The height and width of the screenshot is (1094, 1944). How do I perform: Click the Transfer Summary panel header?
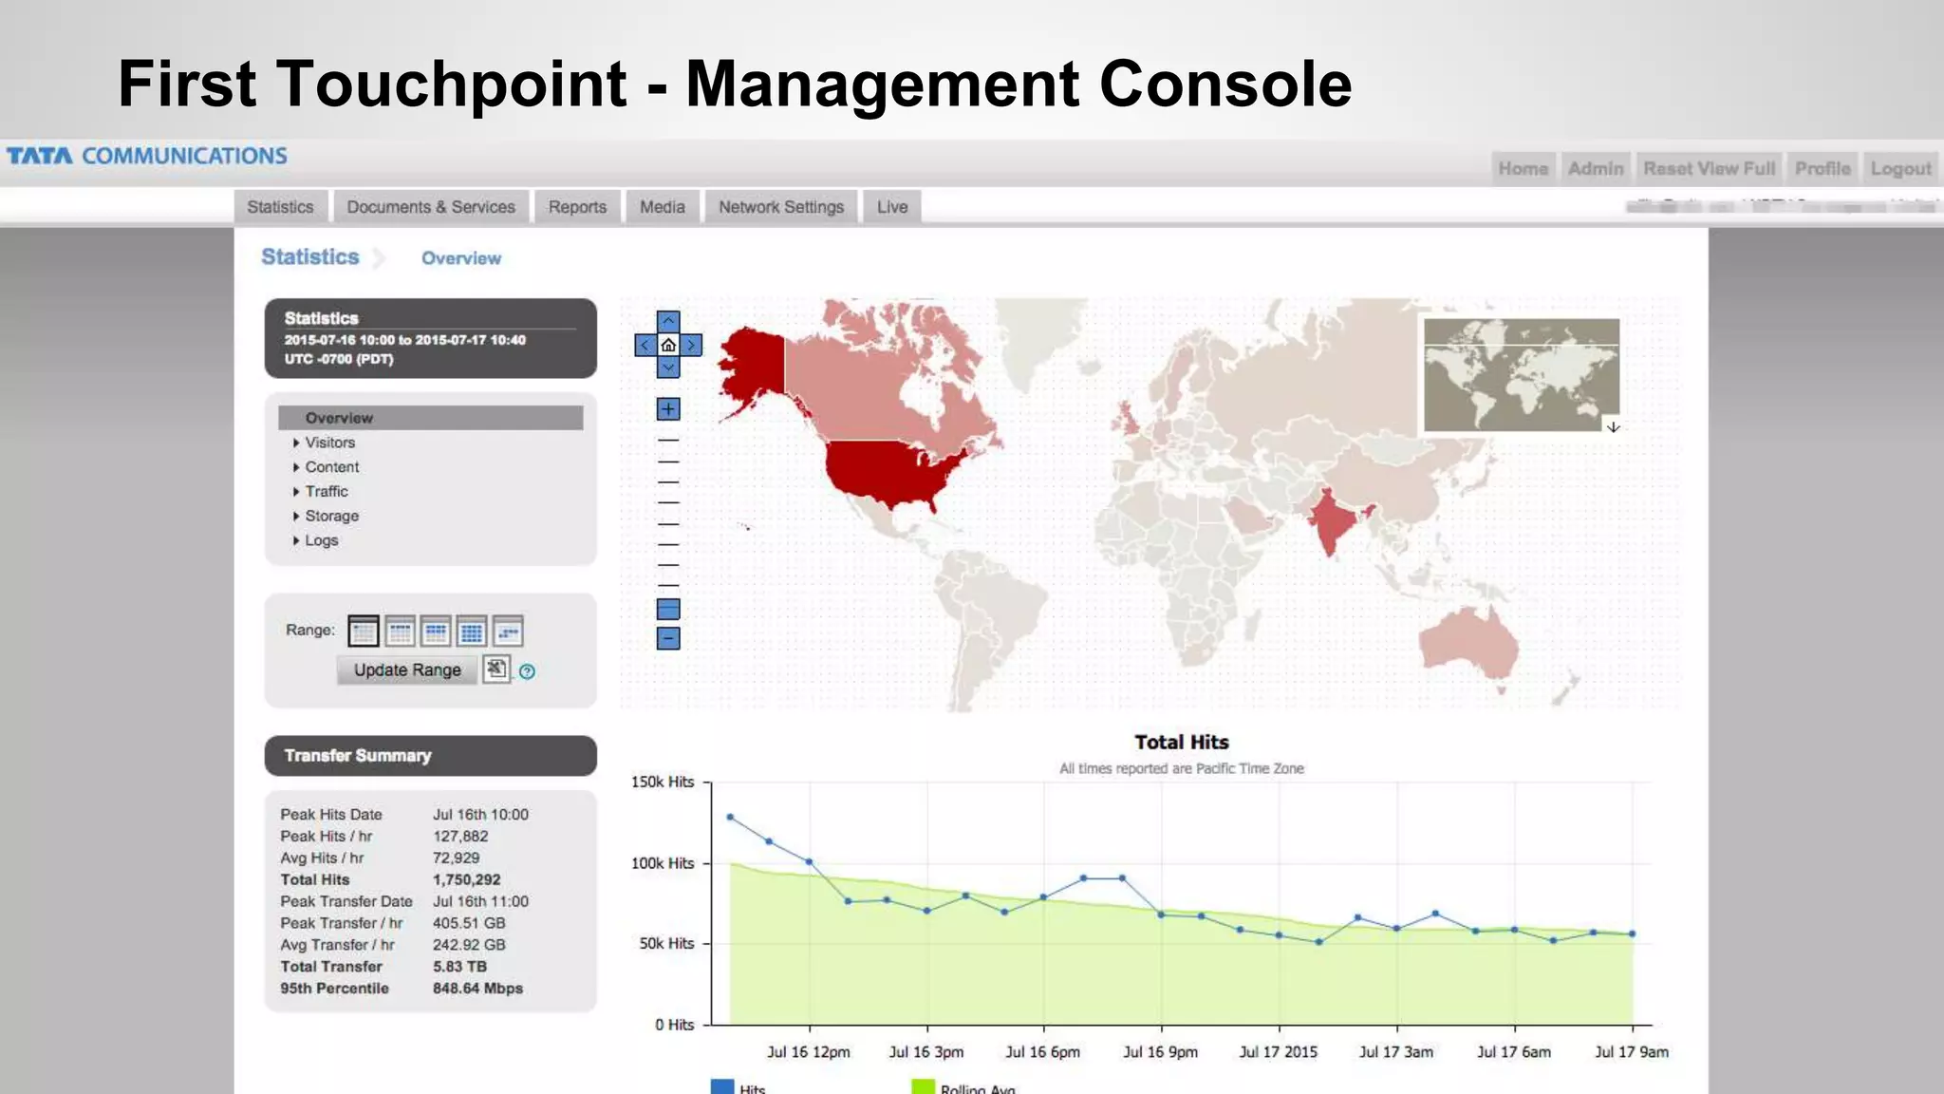431,756
